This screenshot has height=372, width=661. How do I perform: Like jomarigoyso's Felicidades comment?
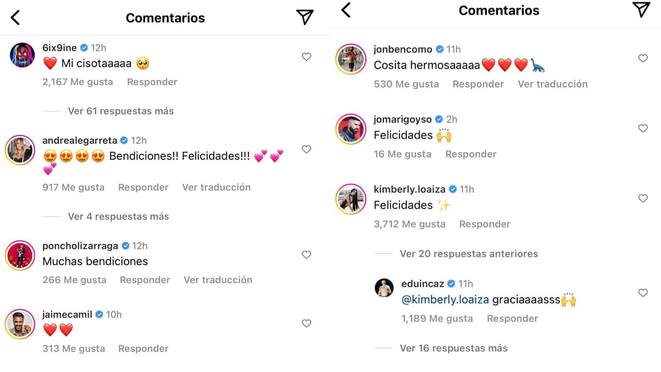tap(643, 128)
